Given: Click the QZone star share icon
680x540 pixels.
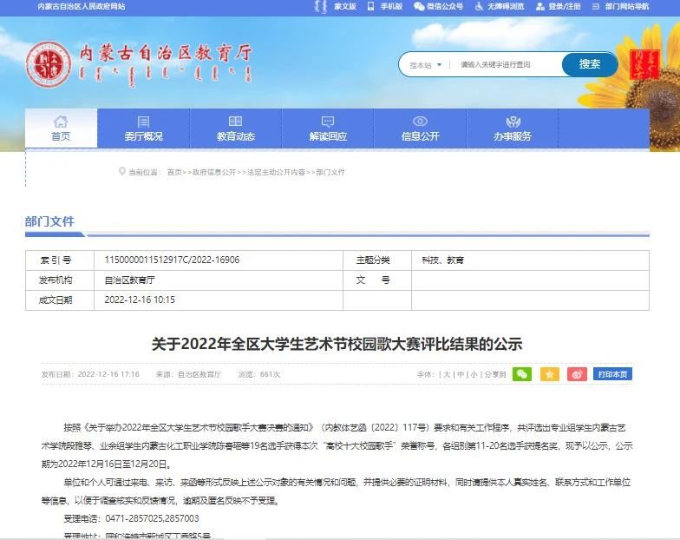Looking at the screenshot, I should 550,374.
